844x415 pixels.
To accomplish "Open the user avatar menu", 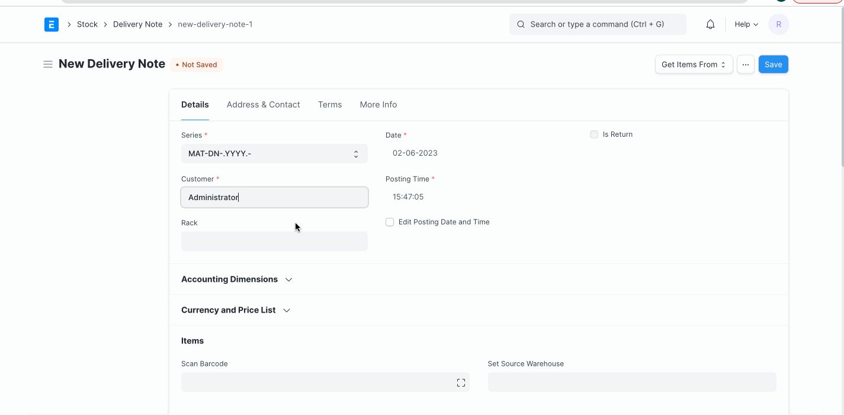I will tap(778, 24).
